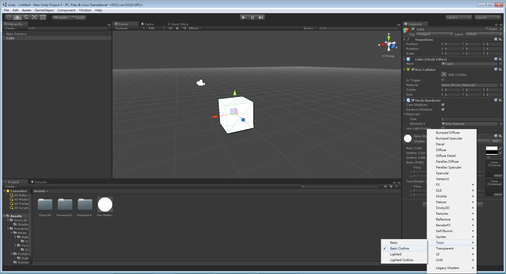Open the scene Effects dropdown
The height and width of the screenshot is (274, 506).
pyautogui.click(x=195, y=28)
